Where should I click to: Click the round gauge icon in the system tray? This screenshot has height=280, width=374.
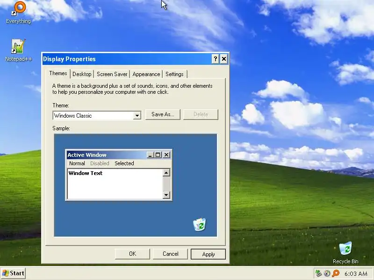click(x=327, y=273)
